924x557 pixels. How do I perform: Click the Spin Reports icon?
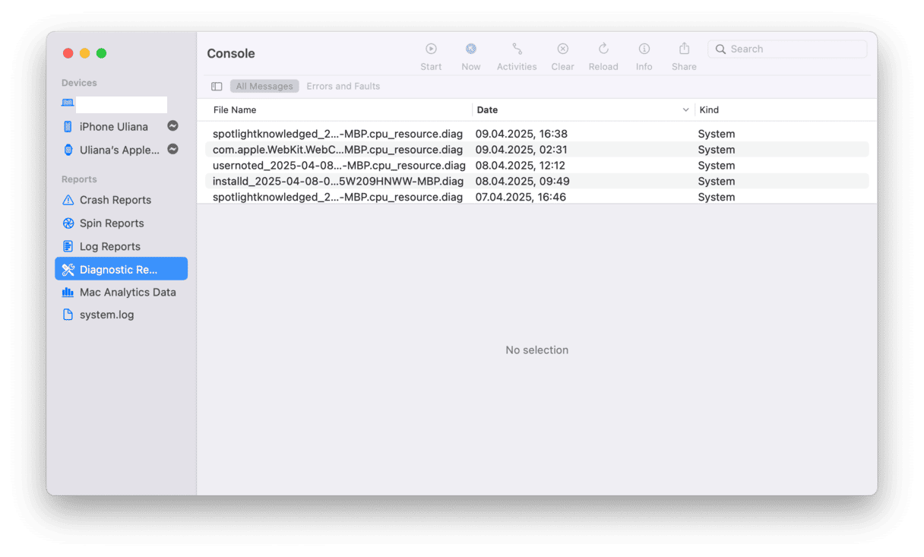[x=68, y=223]
